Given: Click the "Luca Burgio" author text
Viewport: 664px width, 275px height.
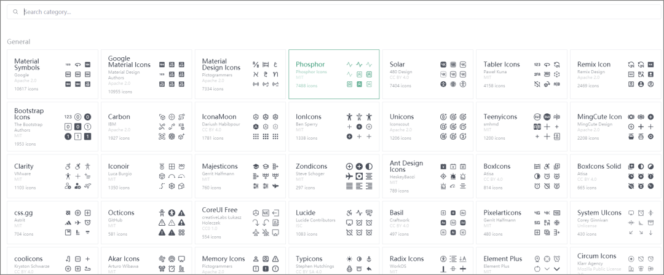Looking at the screenshot, I should (x=120, y=174).
